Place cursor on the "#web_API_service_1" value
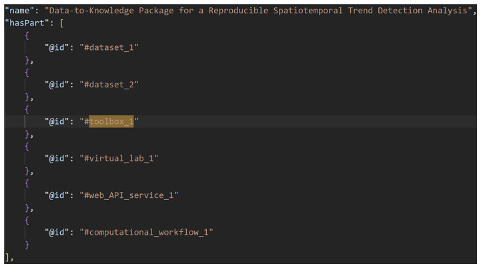 click(x=129, y=195)
